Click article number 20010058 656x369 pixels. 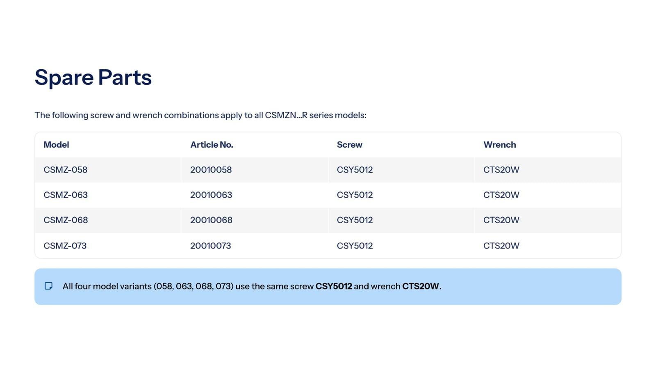211,170
